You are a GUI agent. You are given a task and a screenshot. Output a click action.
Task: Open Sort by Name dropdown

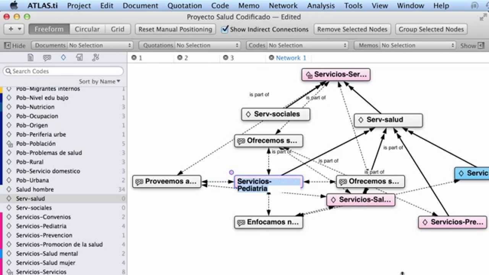[100, 81]
